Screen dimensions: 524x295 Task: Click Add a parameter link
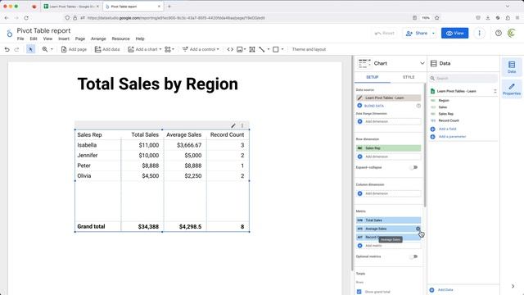point(452,137)
